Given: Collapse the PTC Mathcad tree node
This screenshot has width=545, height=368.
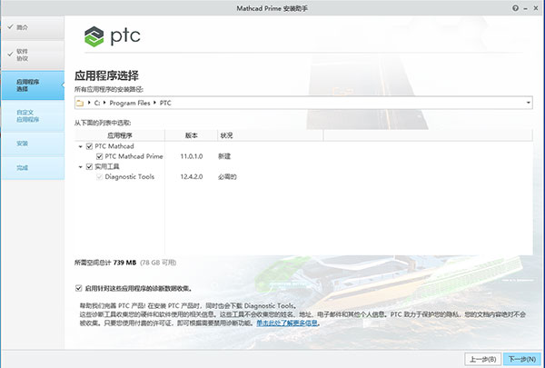Looking at the screenshot, I should pyautogui.click(x=80, y=146).
